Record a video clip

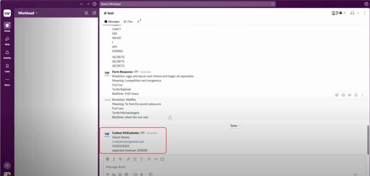pos(135,174)
